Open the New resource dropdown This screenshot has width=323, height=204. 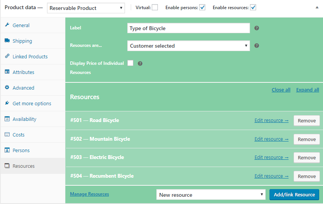point(211,195)
